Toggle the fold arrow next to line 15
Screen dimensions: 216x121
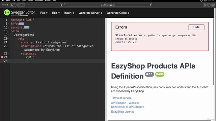[x=9, y=27]
